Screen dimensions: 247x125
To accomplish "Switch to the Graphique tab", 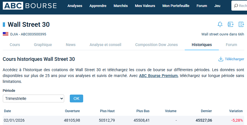I will 43,45.
